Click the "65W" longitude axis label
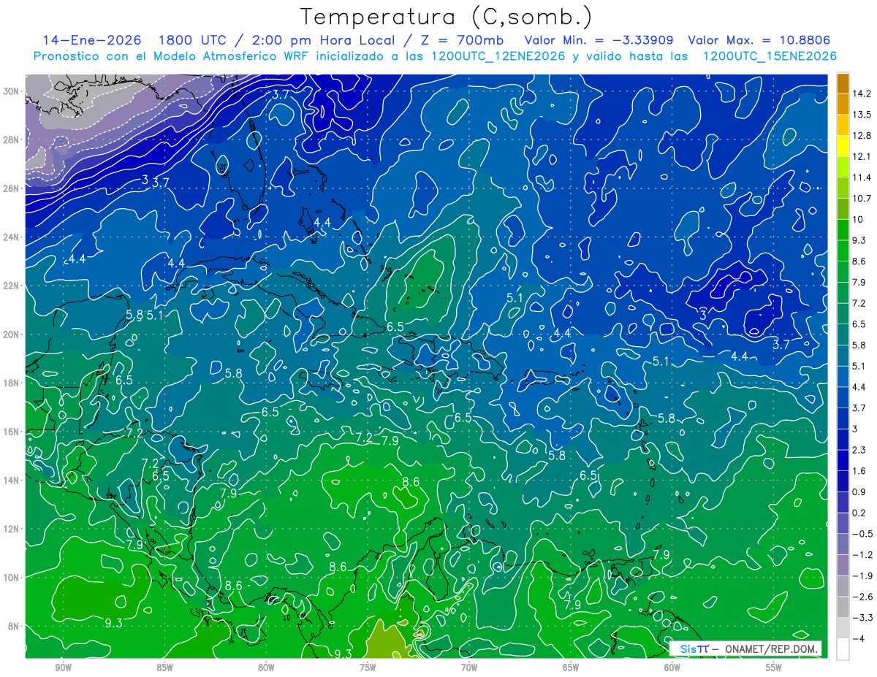 click(x=571, y=668)
